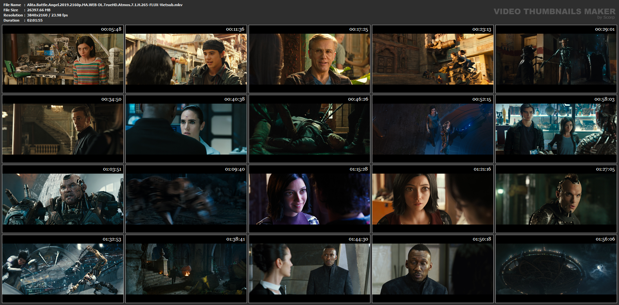
Task: Click the duration value 02:01:55
Action: [35, 20]
